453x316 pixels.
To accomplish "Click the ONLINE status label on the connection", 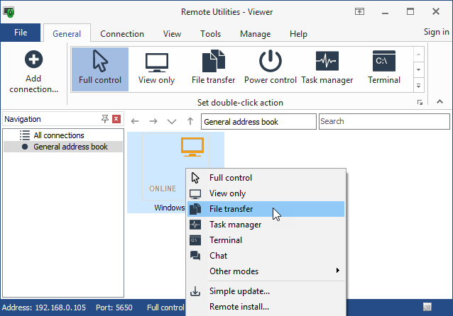I will coord(163,188).
